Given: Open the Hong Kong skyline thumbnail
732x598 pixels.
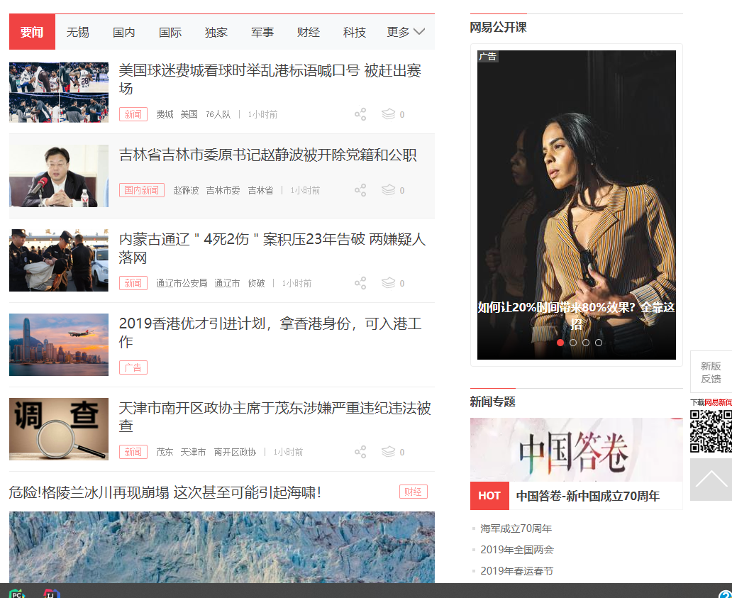Looking at the screenshot, I should point(59,345).
